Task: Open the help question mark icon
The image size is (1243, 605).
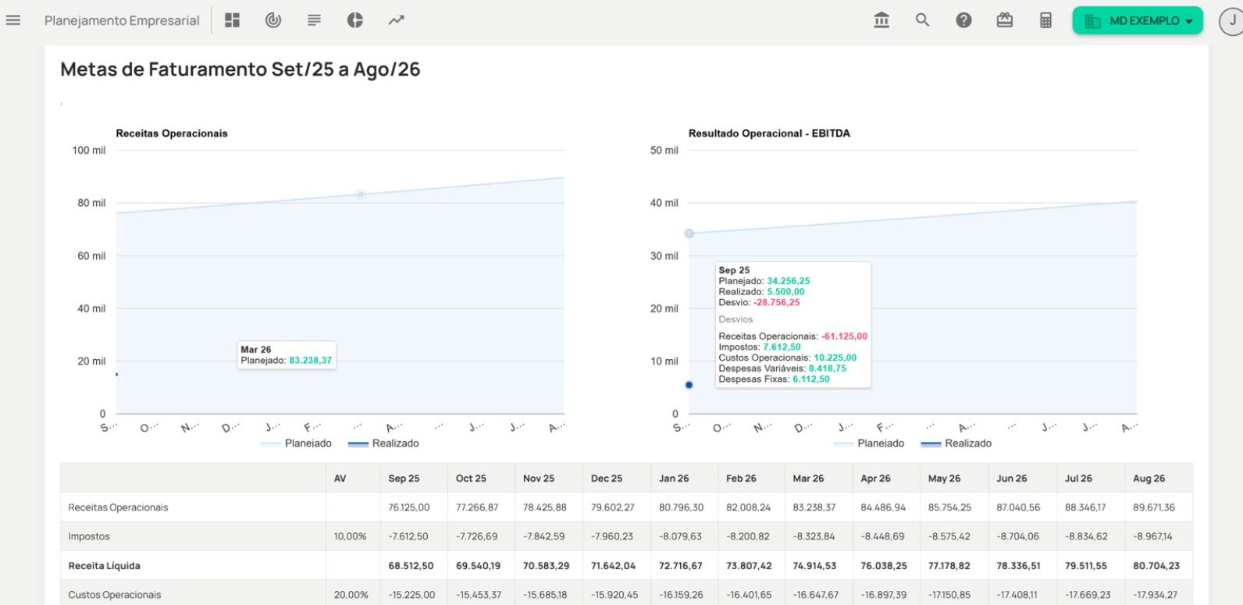Action: (x=963, y=20)
